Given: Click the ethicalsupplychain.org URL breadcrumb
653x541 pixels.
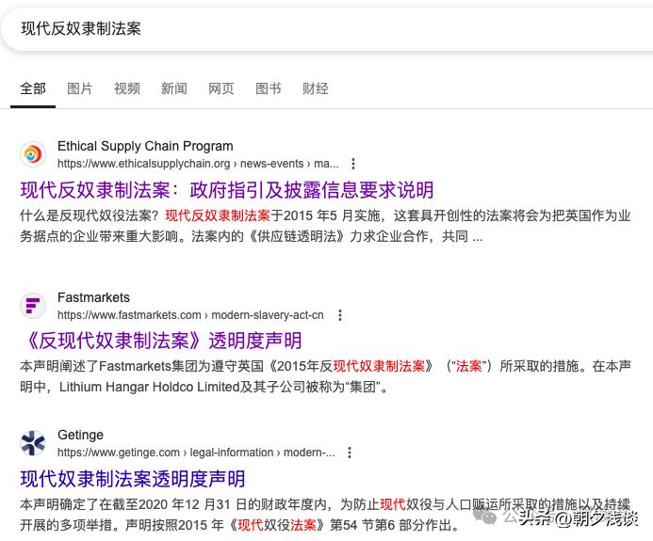Looking at the screenshot, I should click(198, 164).
